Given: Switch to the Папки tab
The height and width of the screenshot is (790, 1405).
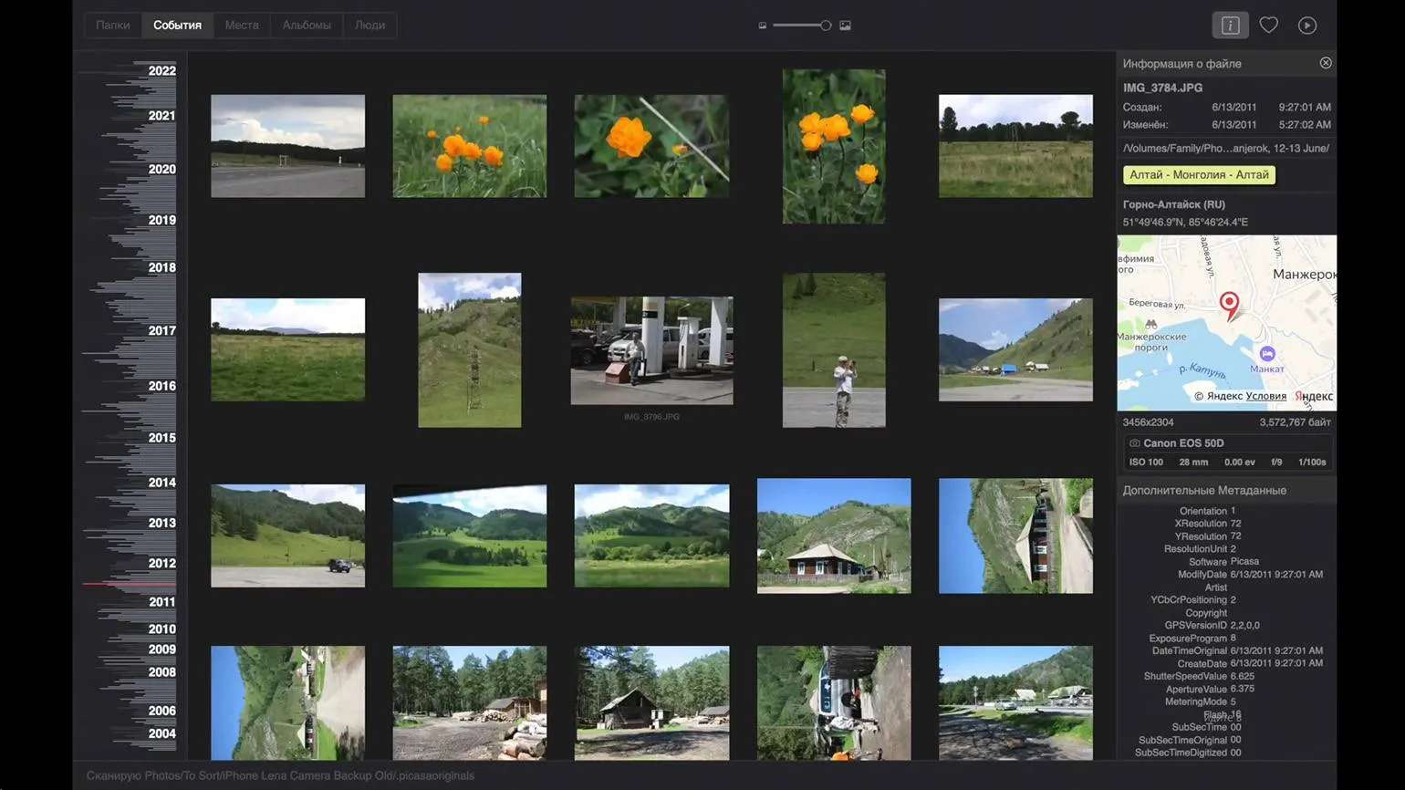Looking at the screenshot, I should pos(113,26).
